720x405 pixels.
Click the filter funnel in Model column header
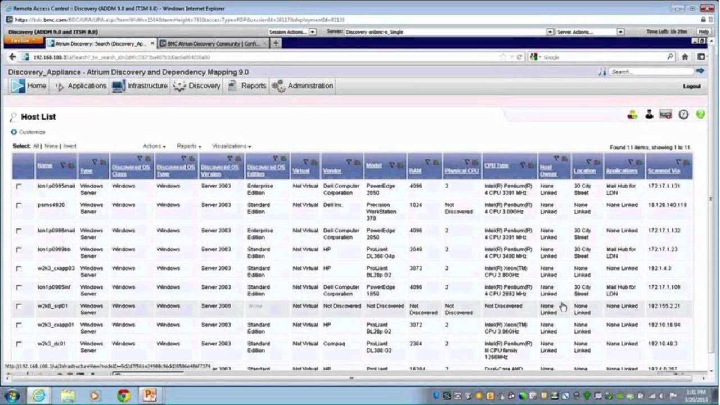pos(392,165)
